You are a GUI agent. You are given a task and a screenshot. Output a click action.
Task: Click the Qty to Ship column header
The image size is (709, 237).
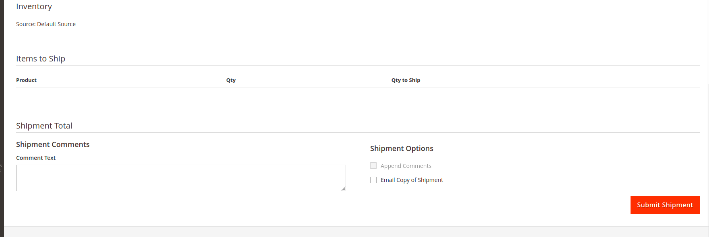(406, 80)
